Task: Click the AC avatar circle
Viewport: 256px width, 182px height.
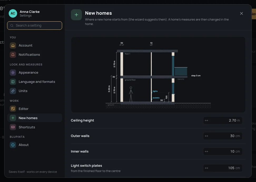Action: click(13, 13)
